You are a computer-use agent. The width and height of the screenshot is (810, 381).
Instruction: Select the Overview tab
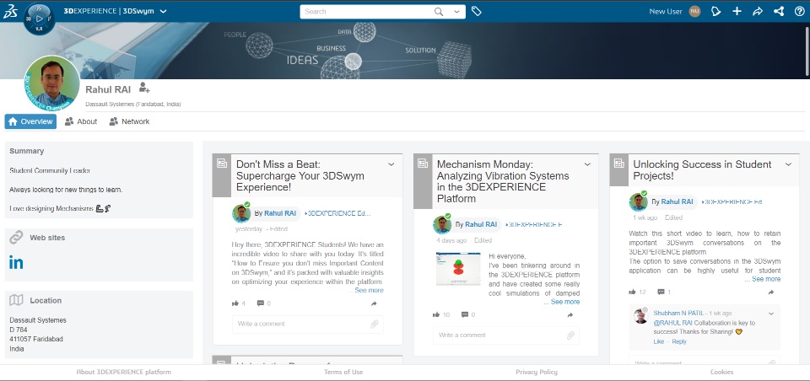click(30, 121)
